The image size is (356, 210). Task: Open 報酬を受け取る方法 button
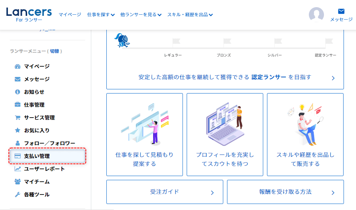tap(285, 192)
